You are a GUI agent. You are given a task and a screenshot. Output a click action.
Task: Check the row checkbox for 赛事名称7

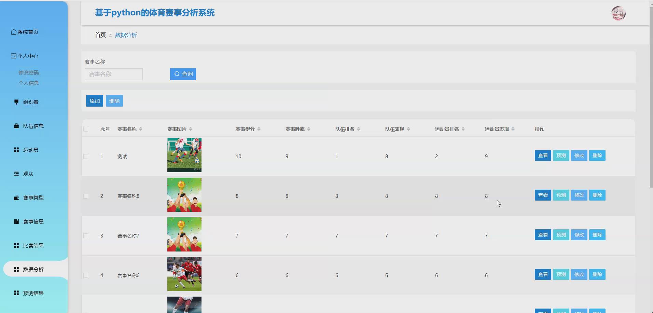[x=86, y=236]
